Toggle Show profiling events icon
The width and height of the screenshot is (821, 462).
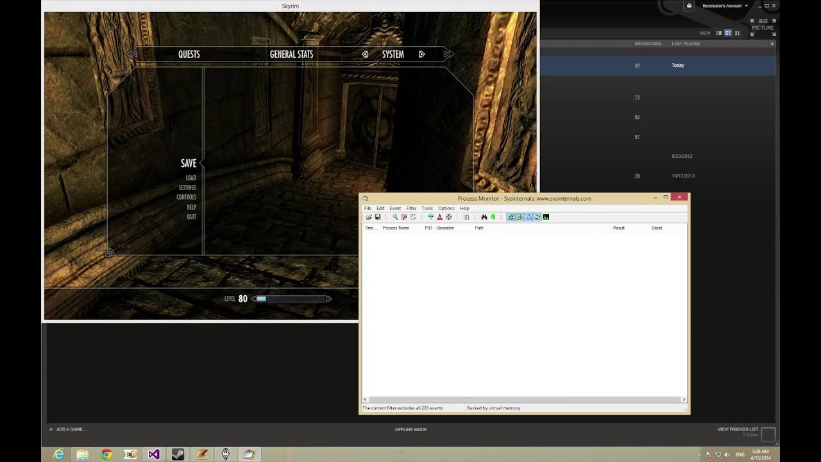point(545,217)
